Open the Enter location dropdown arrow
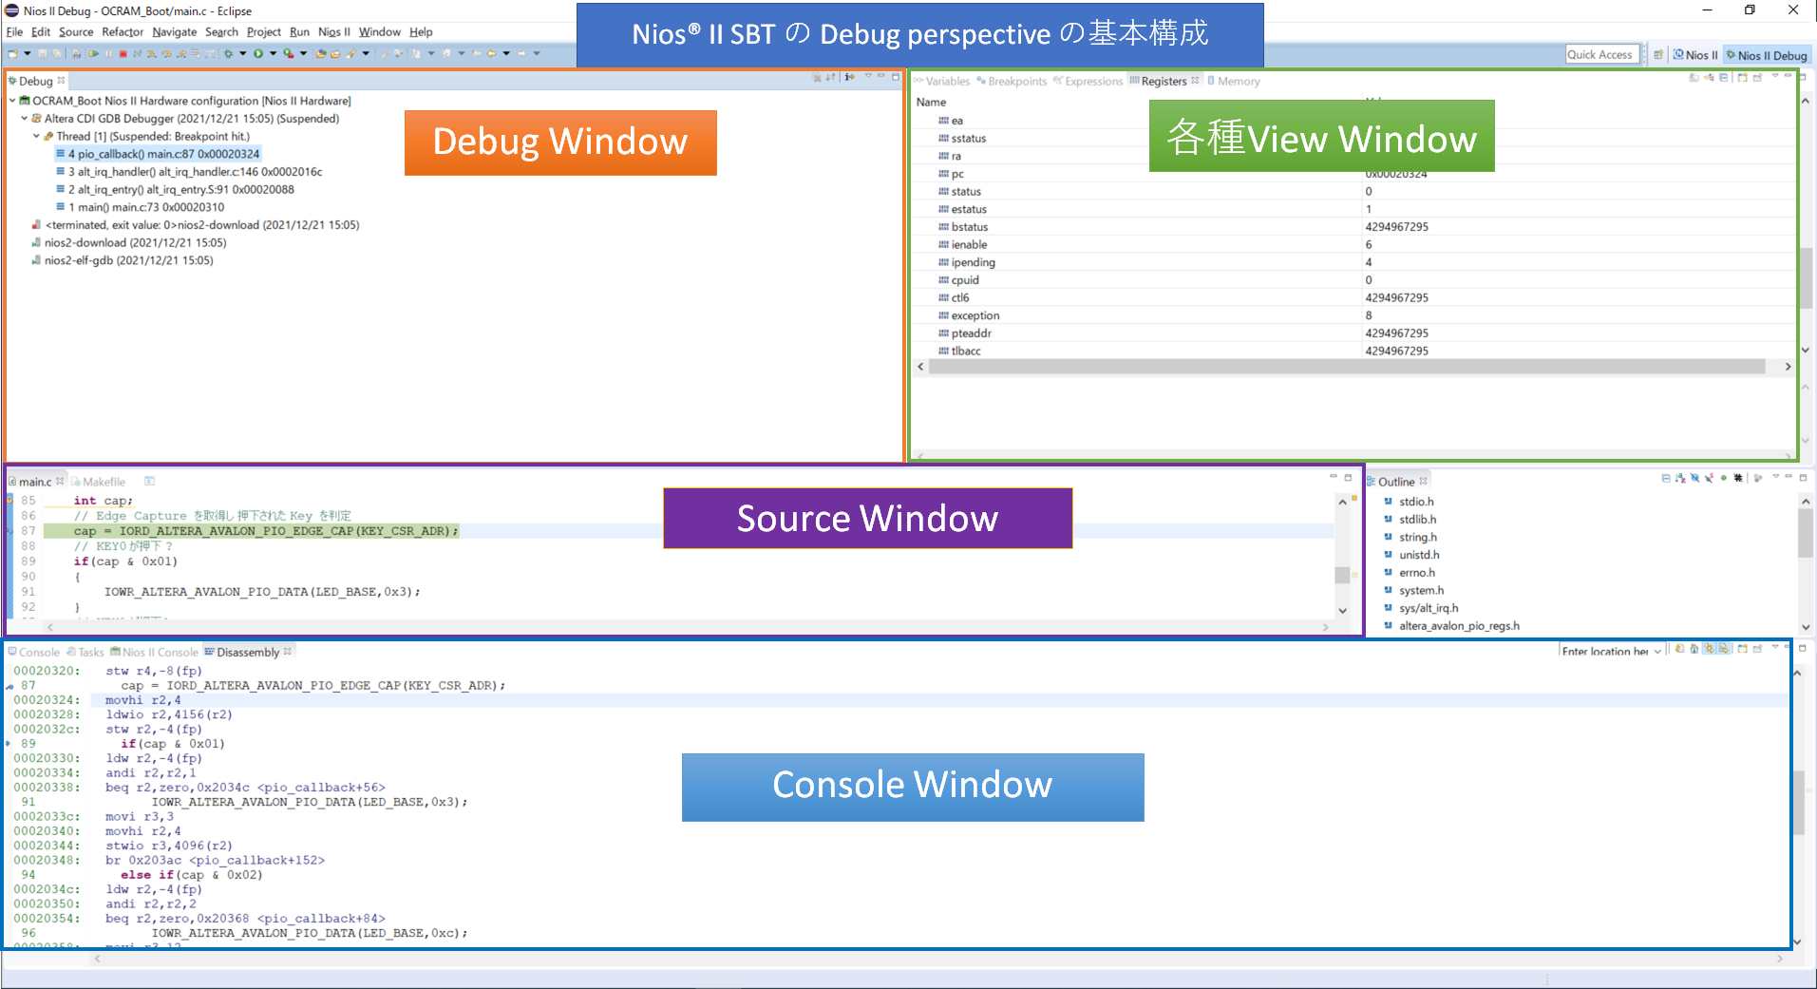Screen dimensions: 1817x989 pos(1657,652)
